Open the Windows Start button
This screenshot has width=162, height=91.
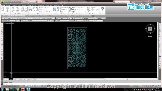[x=2, y=89]
